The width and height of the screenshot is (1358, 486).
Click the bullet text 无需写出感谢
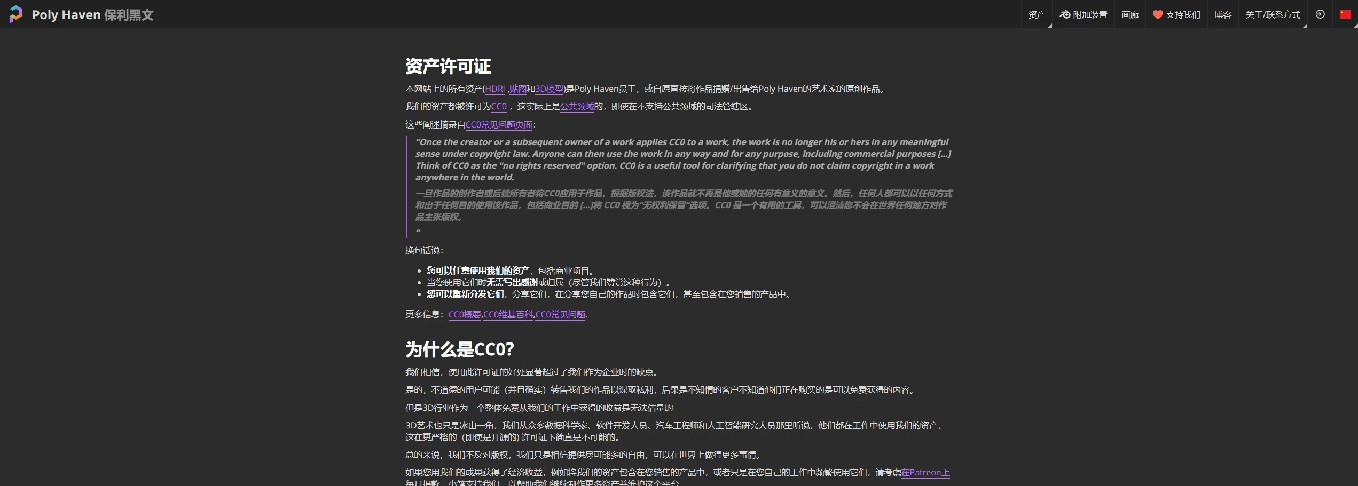(x=512, y=283)
